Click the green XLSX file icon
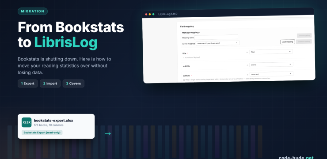327x159 pixels. click(x=27, y=122)
